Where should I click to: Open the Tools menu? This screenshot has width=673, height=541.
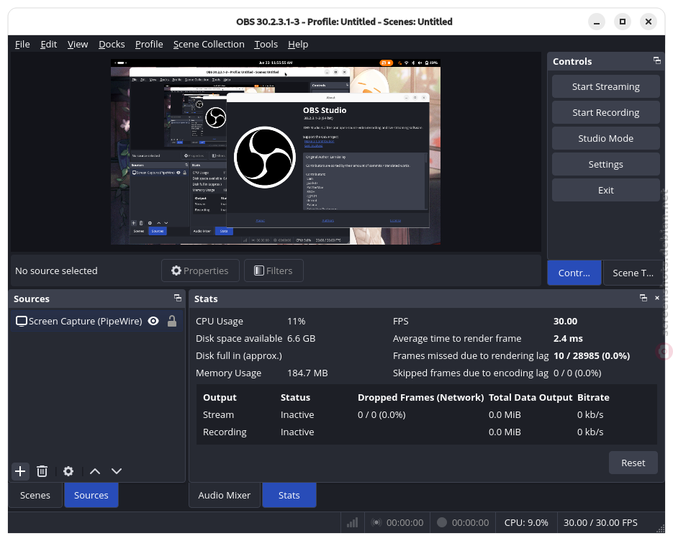coord(266,44)
